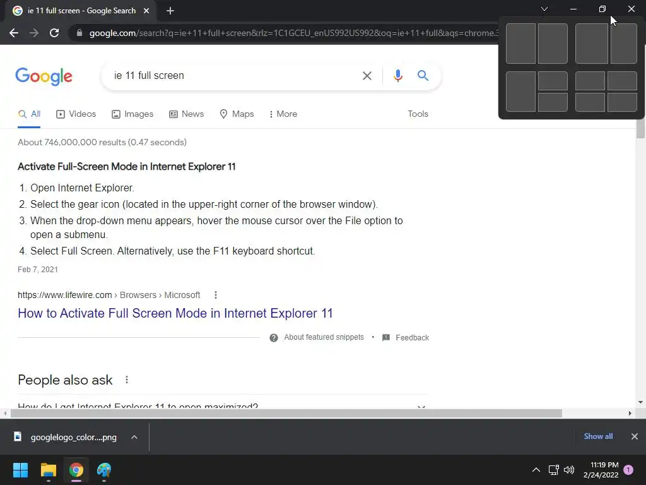Show hidden system tray icons
This screenshot has width=646, height=485.
tap(536, 470)
